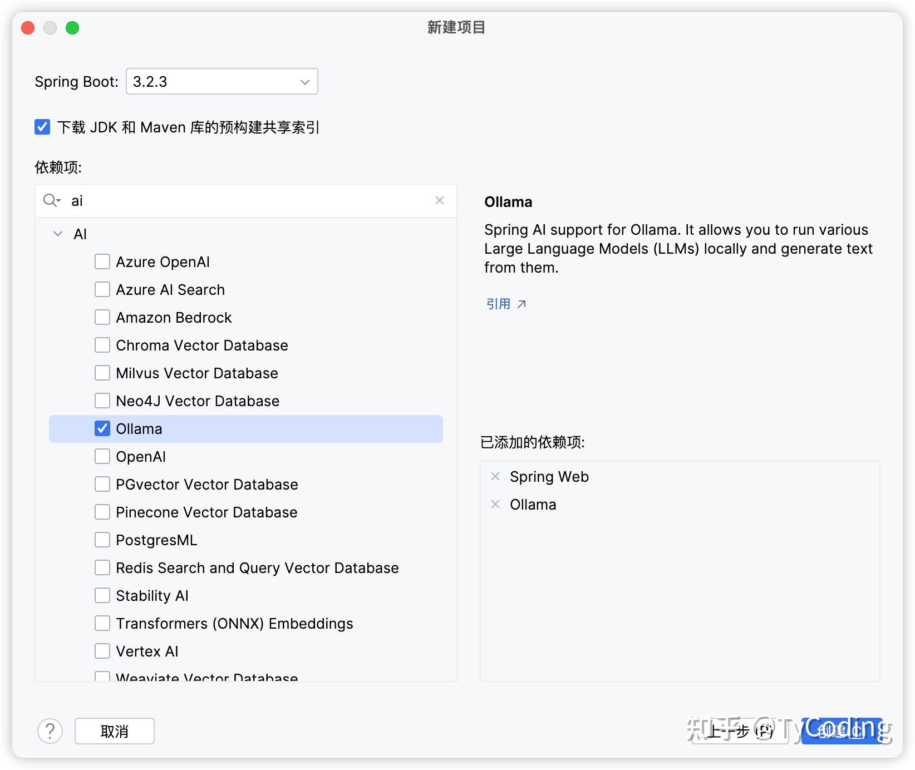This screenshot has width=915, height=770.
Task: Collapse the AI dependencies group
Action: pos(57,234)
